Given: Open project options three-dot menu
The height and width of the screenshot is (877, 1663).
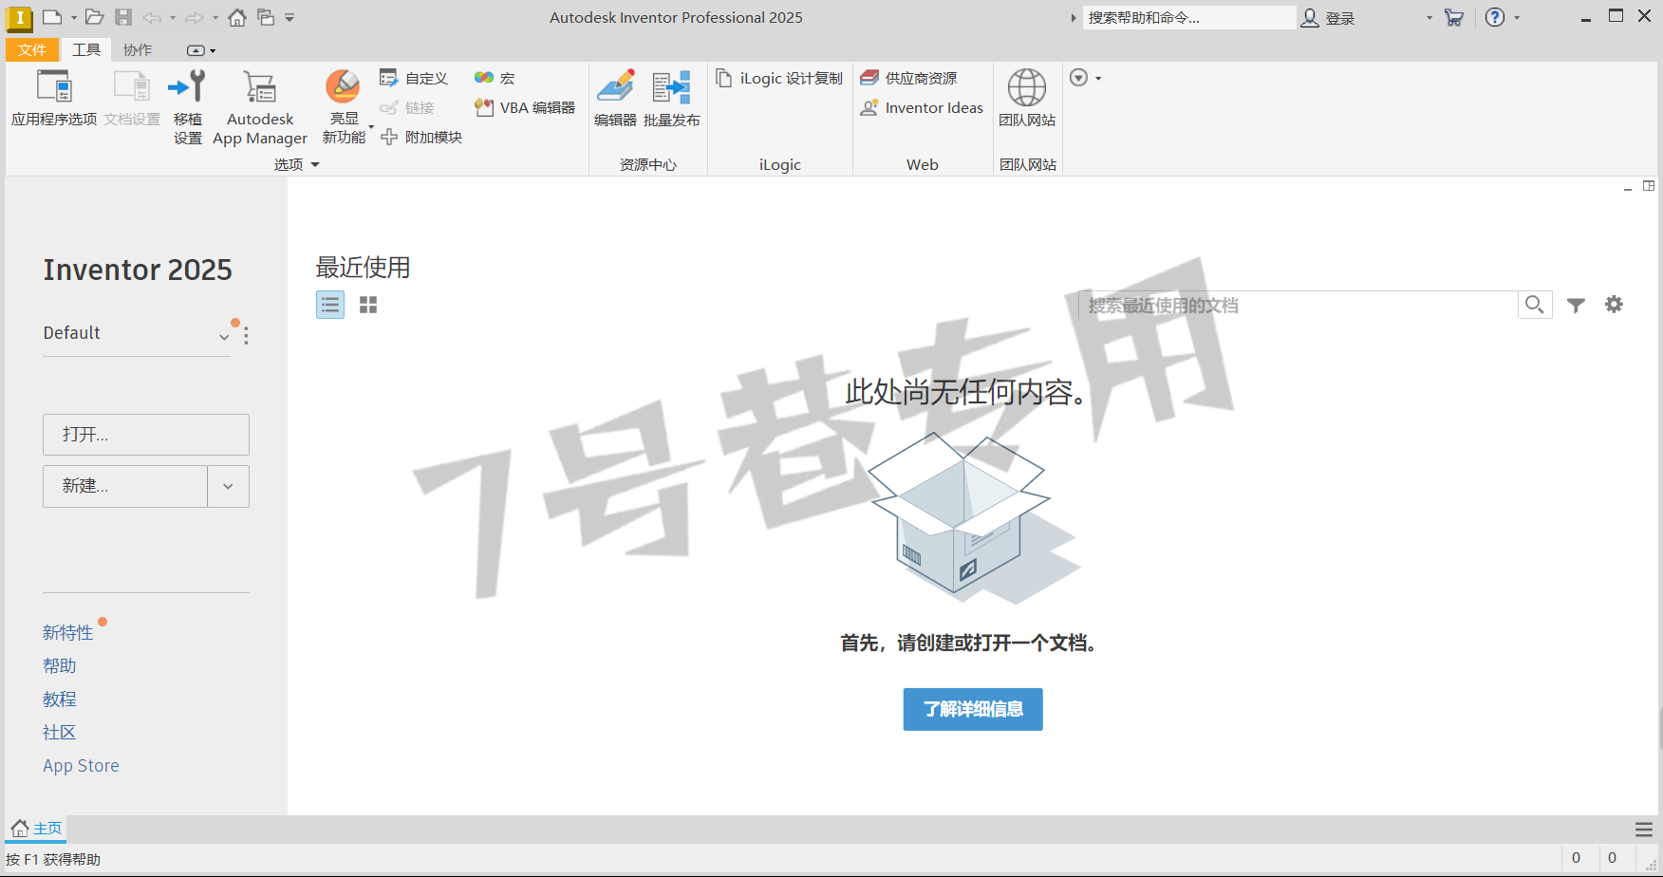Looking at the screenshot, I should 246,335.
